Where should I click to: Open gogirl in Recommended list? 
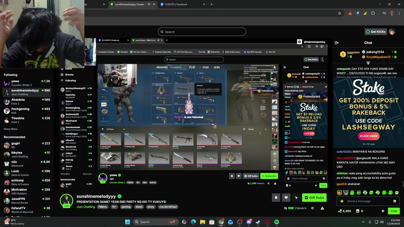coord(27,145)
